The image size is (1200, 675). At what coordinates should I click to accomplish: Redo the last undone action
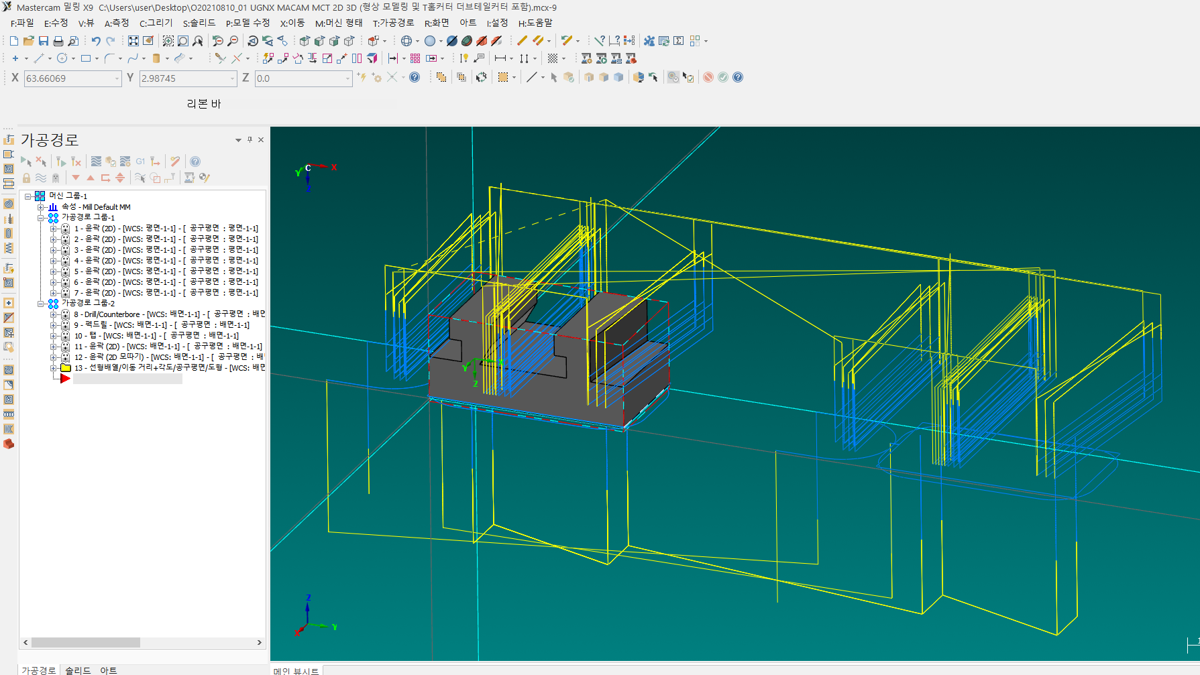coord(111,41)
